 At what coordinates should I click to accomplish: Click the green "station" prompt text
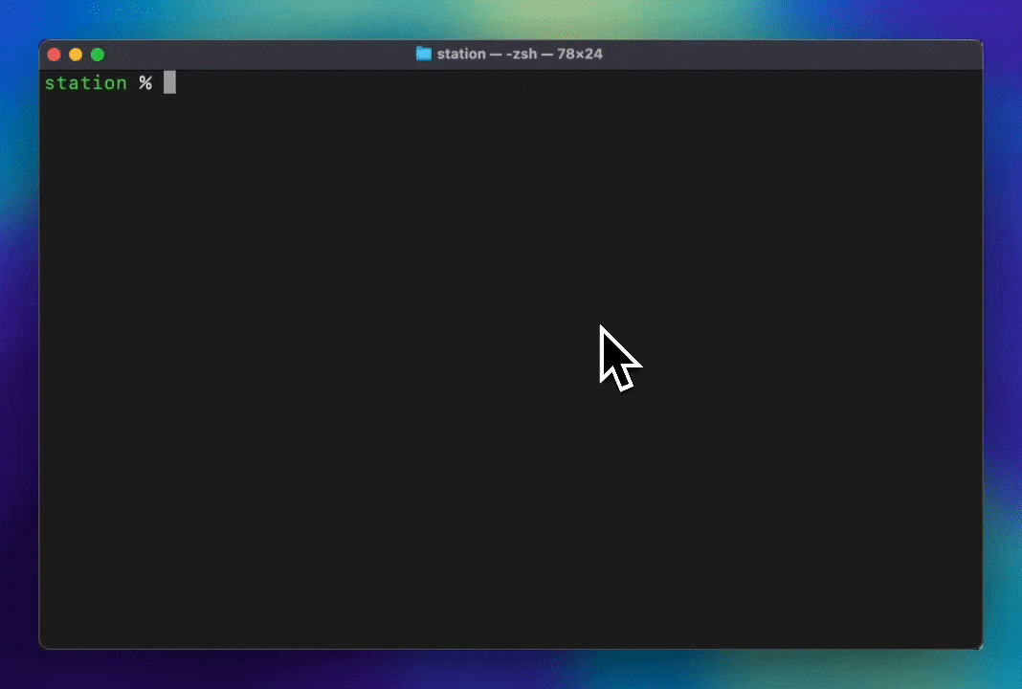pos(86,83)
